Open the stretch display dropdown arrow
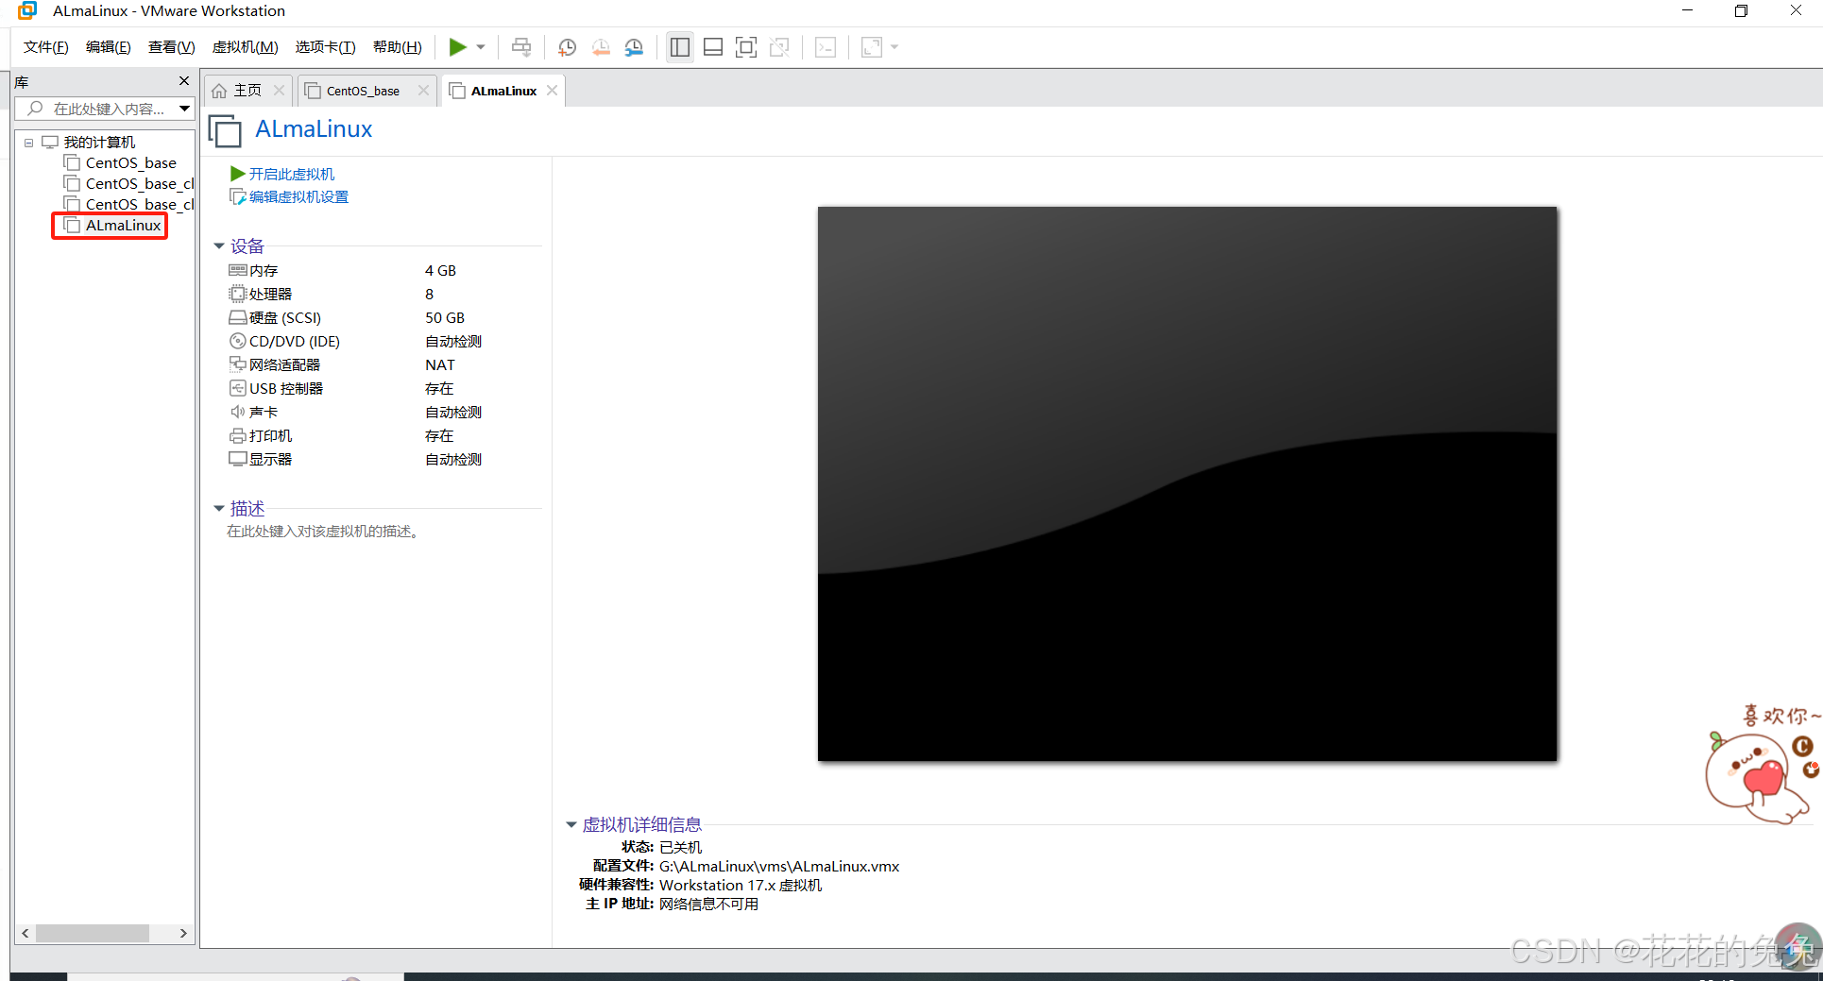Screen dimensions: 1823x981 pyautogui.click(x=894, y=47)
